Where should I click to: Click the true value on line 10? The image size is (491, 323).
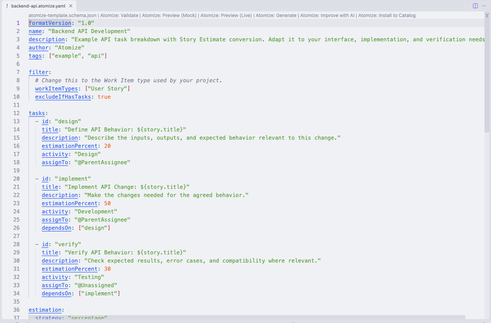click(x=104, y=97)
